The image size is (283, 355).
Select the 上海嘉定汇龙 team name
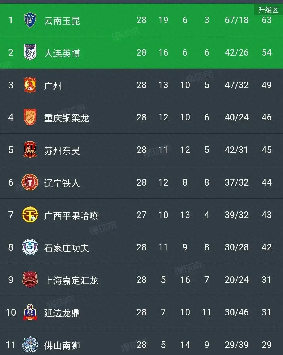(71, 280)
